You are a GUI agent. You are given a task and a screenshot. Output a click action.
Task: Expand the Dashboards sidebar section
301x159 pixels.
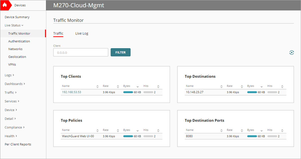pyautogui.click(x=15, y=84)
